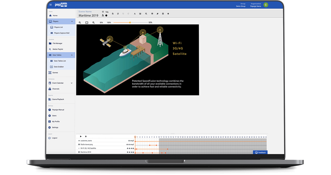Click the green user avatar icon
Image resolution: width=331 pixels, height=175 pixels.
(266, 5)
